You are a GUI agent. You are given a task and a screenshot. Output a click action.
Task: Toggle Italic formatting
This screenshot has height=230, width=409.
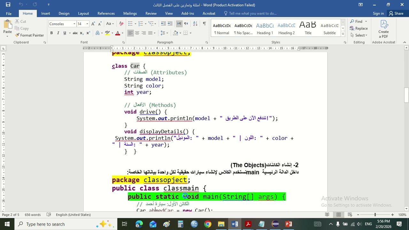[x=58, y=33]
